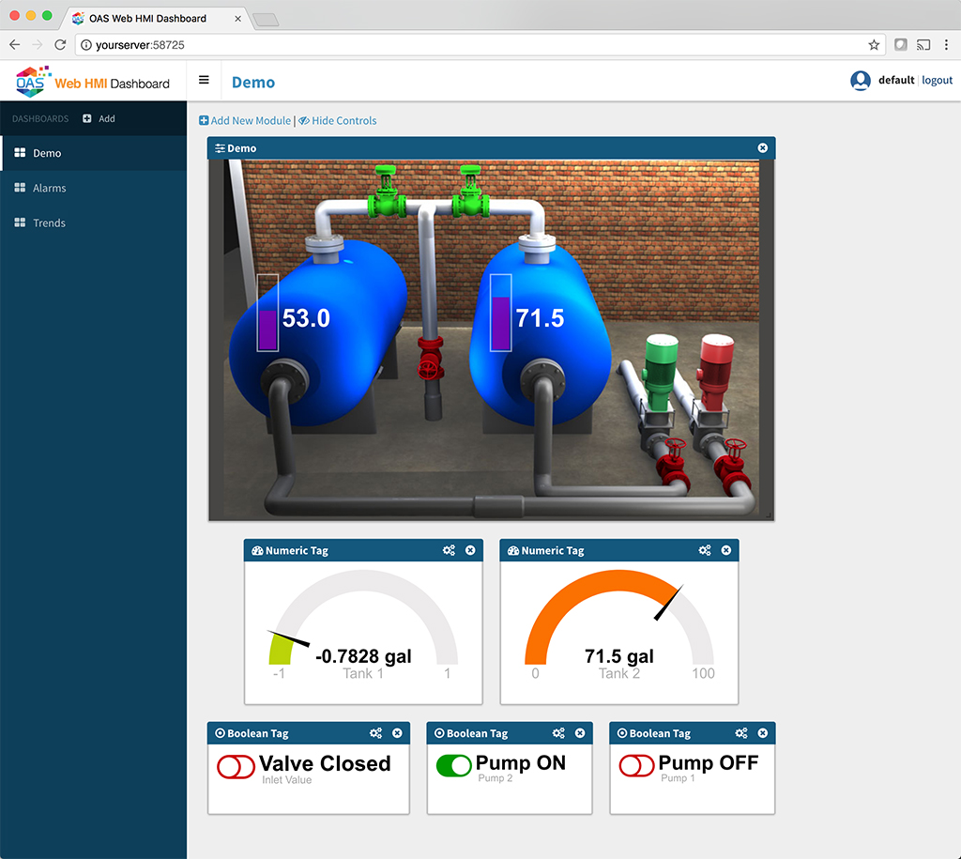Turn off the Pump 2 switch

[x=454, y=766]
